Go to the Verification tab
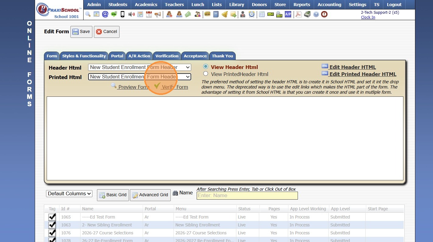The height and width of the screenshot is (242, 433). coord(167,56)
